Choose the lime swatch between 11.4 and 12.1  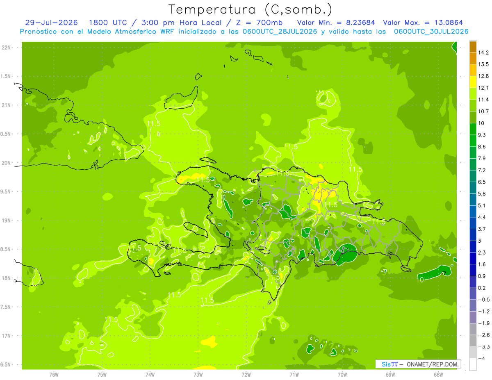click(x=473, y=94)
